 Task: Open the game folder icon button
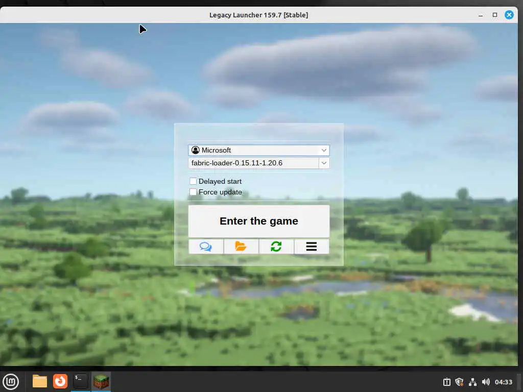coord(241,247)
